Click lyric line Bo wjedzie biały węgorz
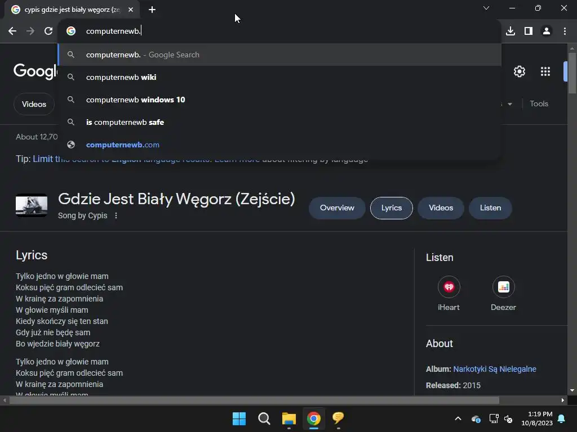The image size is (577, 432). pos(58,344)
